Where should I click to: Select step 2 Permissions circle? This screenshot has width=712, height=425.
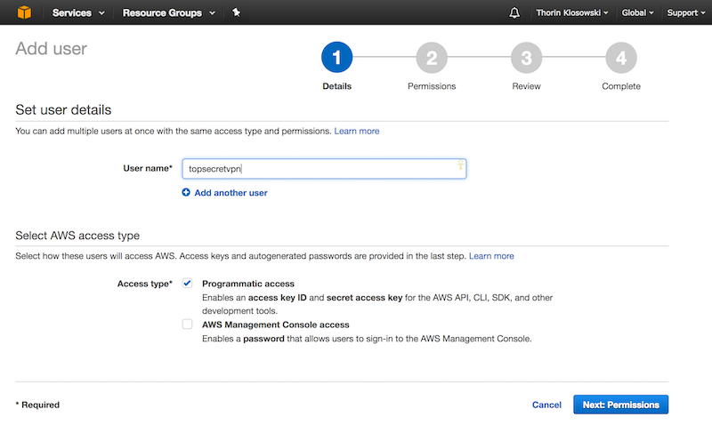point(432,58)
